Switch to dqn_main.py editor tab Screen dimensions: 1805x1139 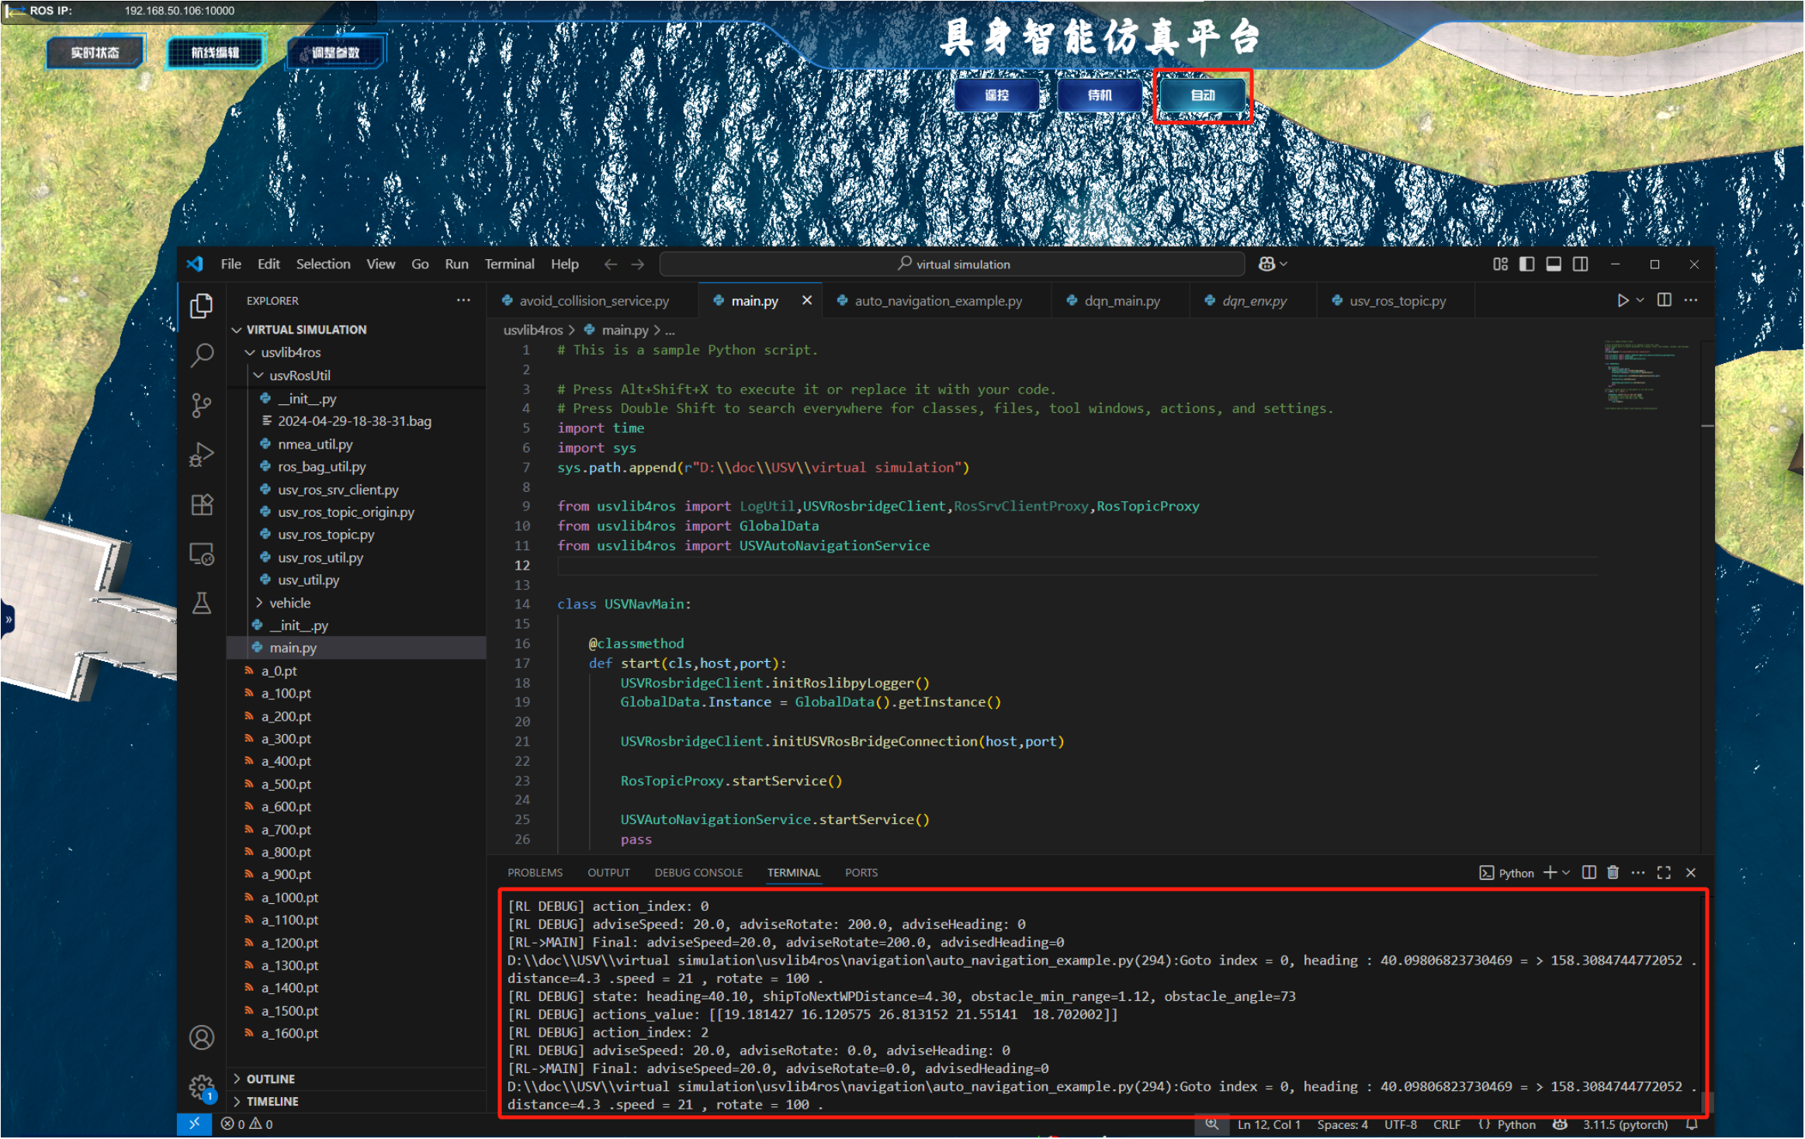1121,301
